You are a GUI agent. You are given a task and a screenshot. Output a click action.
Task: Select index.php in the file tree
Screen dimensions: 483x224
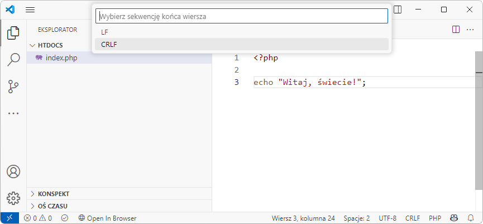pos(61,58)
